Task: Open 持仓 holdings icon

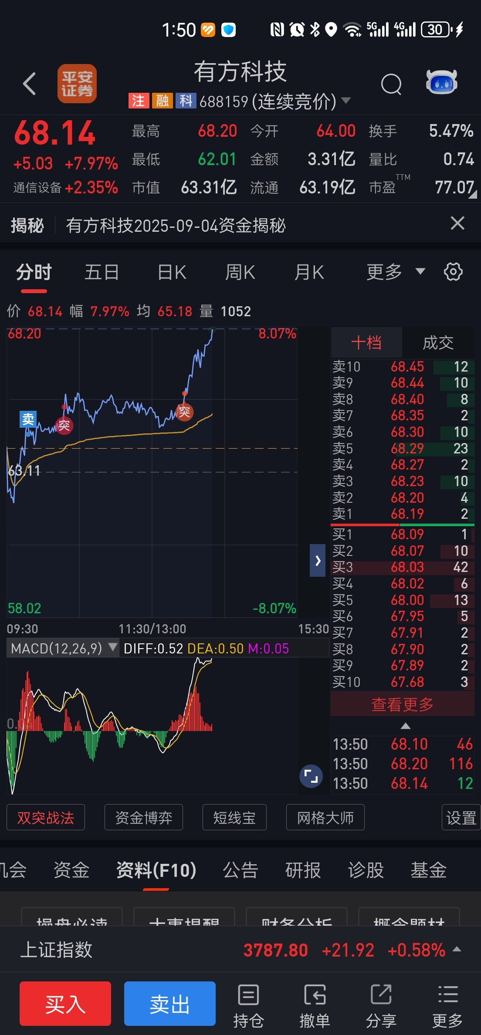Action: 248,1005
